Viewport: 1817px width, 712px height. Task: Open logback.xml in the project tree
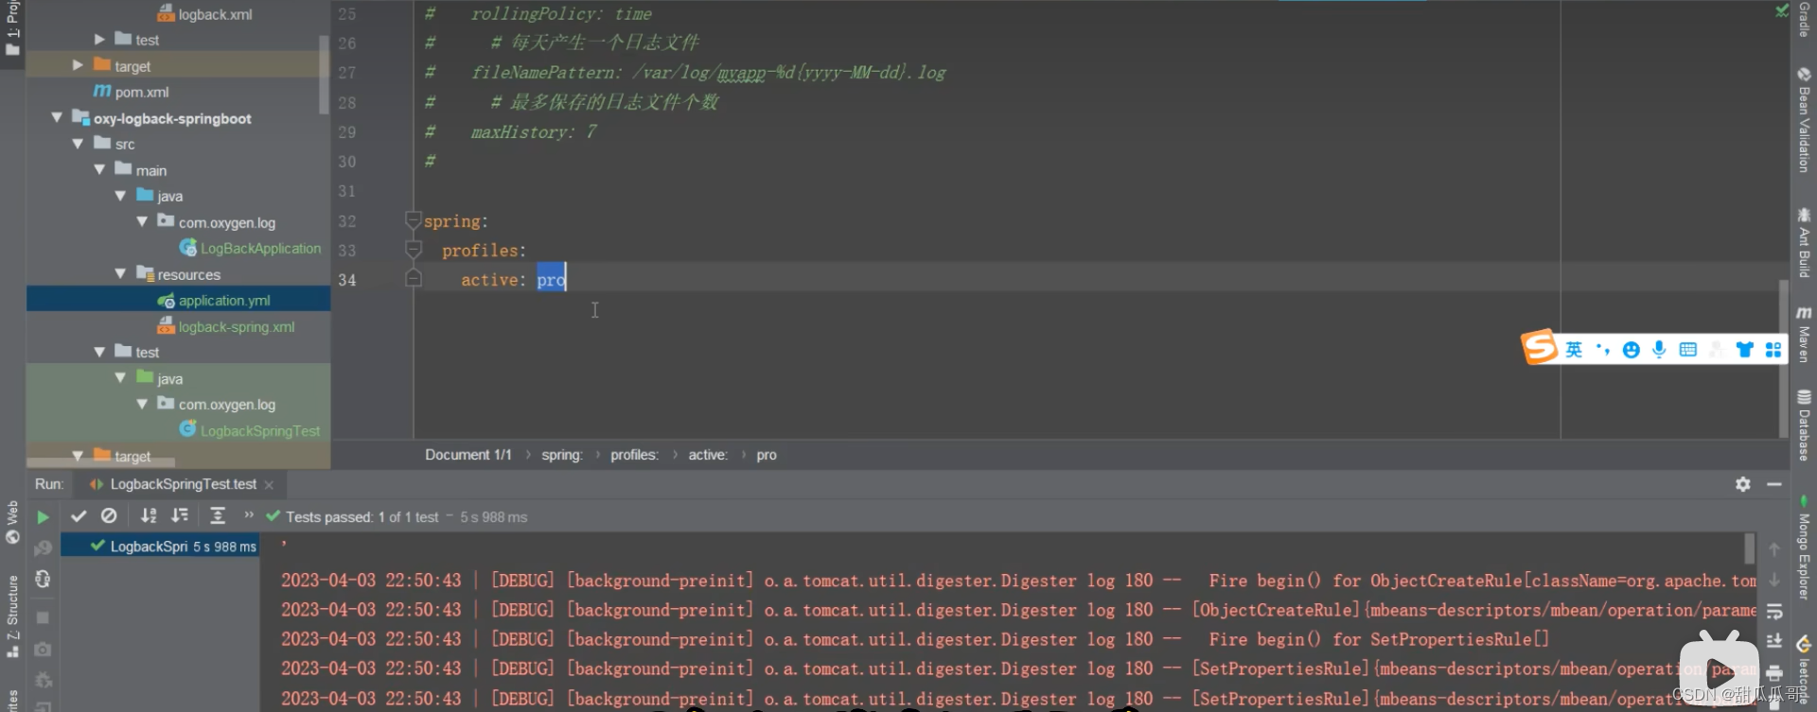[205, 14]
